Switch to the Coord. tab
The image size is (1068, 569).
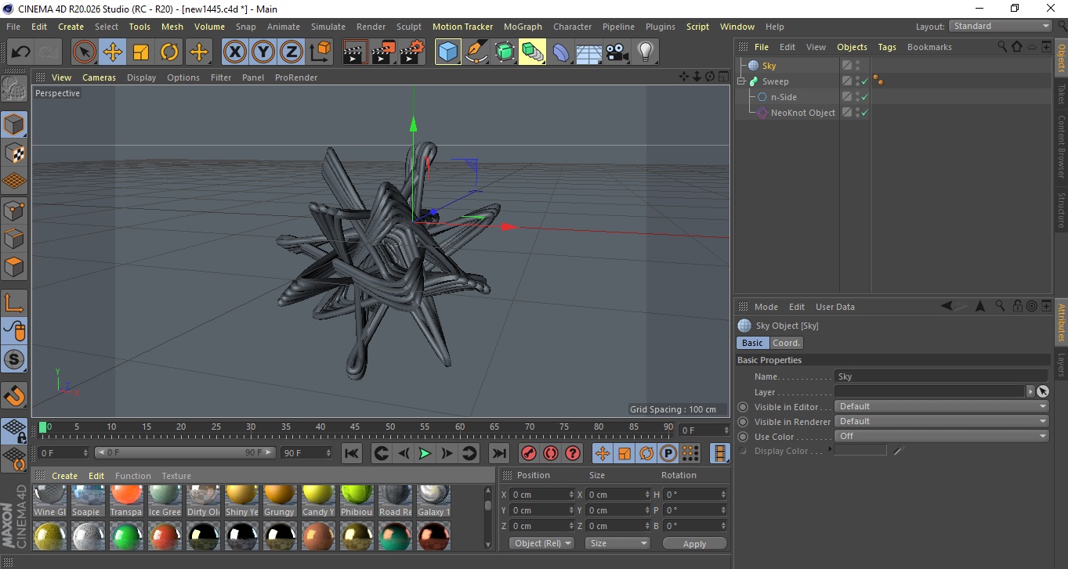tap(786, 343)
